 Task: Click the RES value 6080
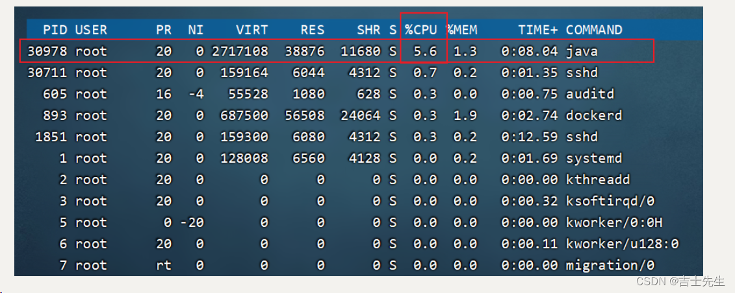309,137
